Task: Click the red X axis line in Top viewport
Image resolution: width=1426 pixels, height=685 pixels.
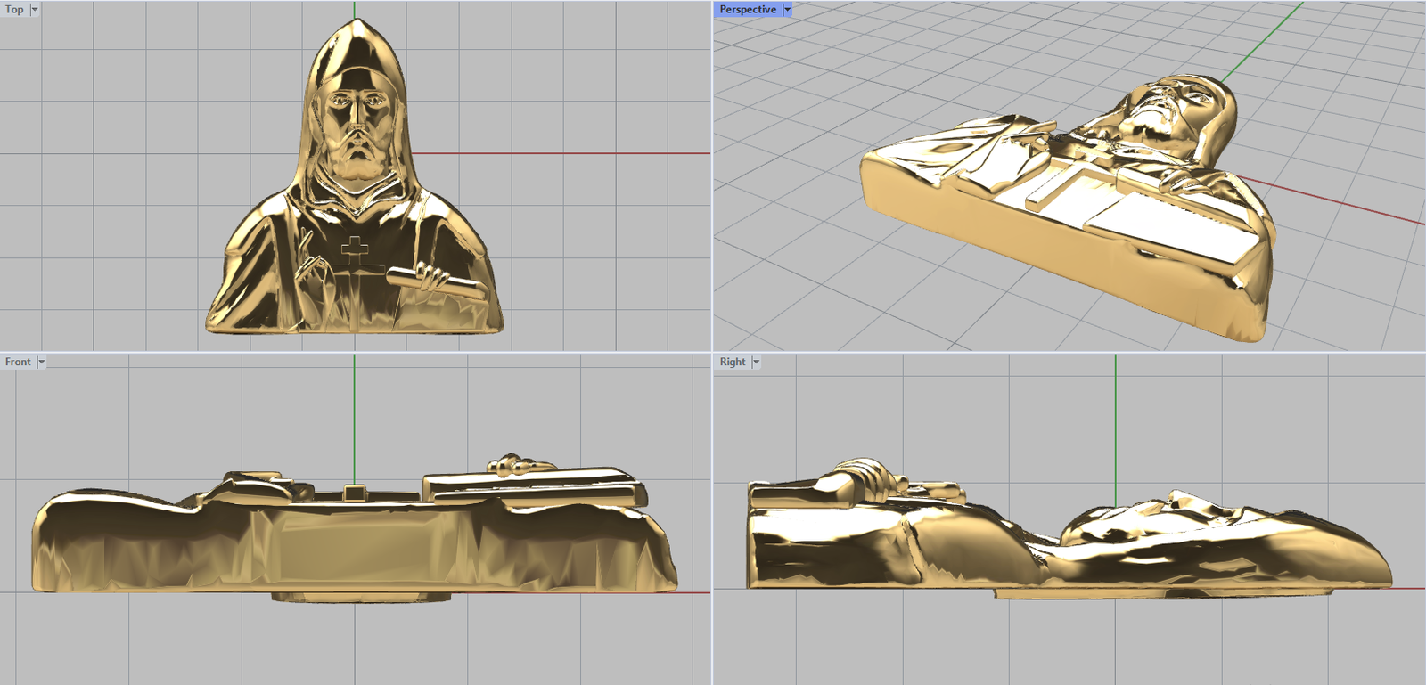Action: coord(561,153)
